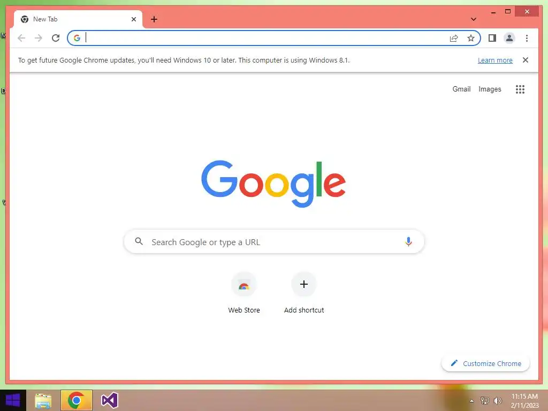The width and height of the screenshot is (548, 411).
Task: Click the Google icon in address bar
Action: tap(77, 38)
